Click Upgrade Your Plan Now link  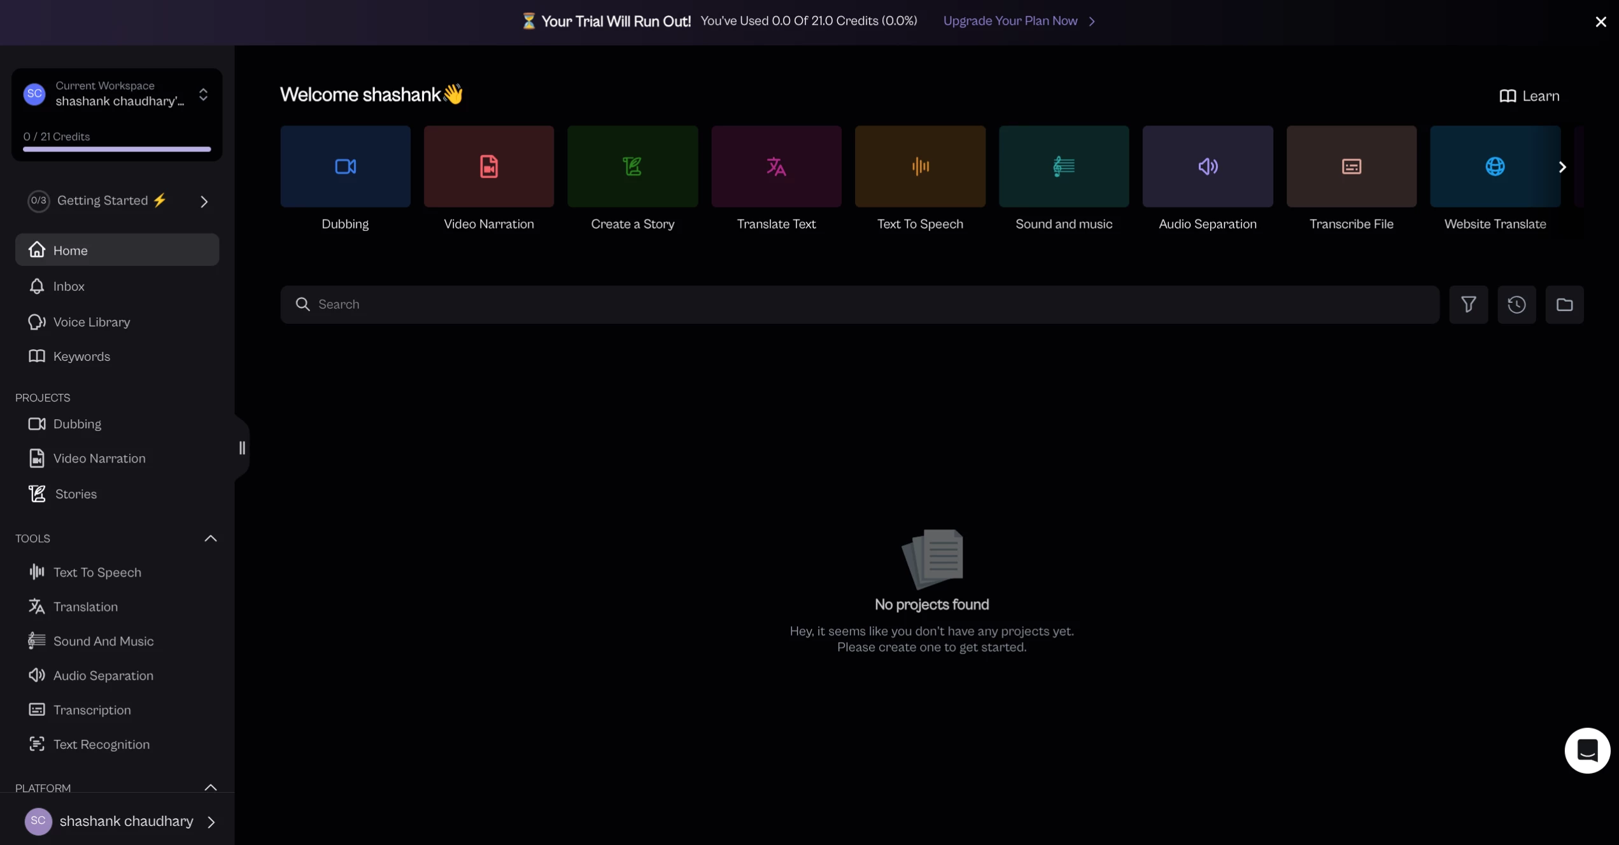point(1010,20)
